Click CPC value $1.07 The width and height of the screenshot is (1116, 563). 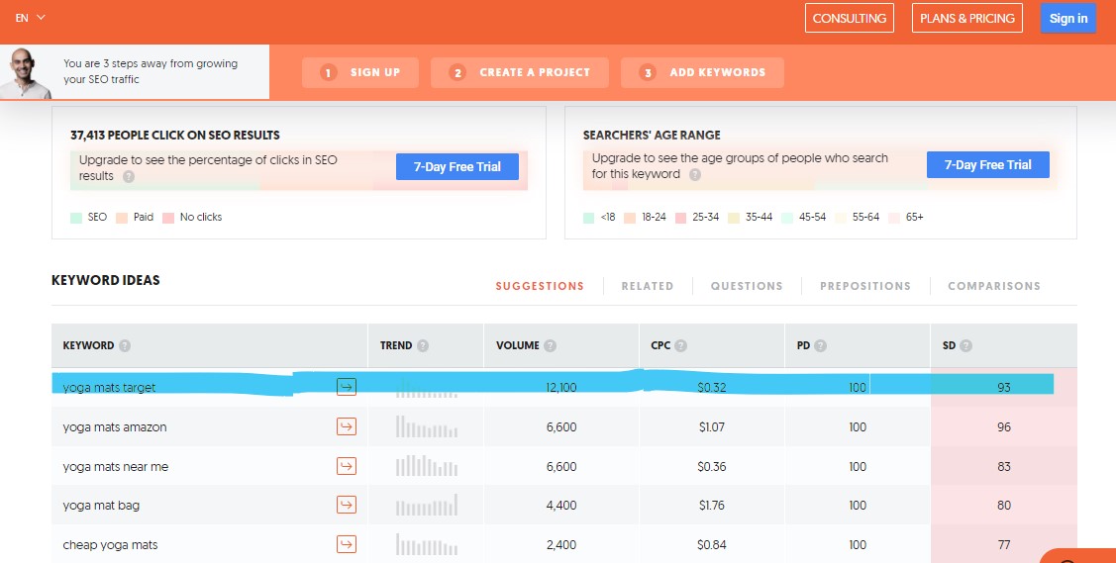pos(712,427)
